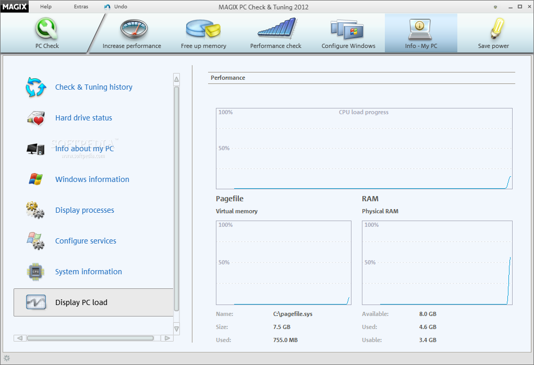Image resolution: width=534 pixels, height=365 pixels.
Task: Open Configure services link
Action: click(x=86, y=241)
